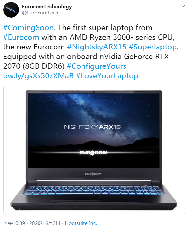
Task: Open the Hootsuite Inc. source link
Action: (81, 223)
